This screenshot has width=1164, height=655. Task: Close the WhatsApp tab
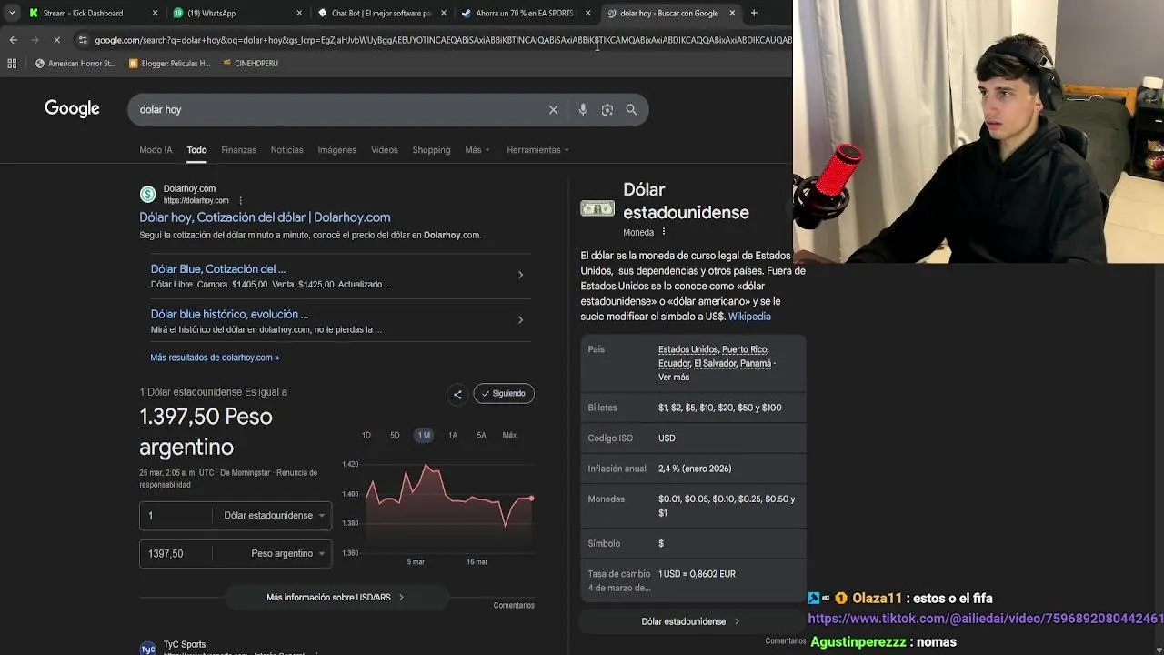299,13
